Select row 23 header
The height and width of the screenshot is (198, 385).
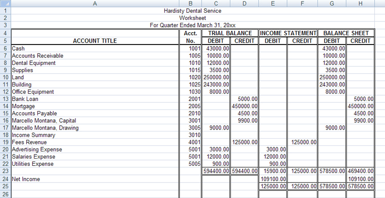click(6, 171)
